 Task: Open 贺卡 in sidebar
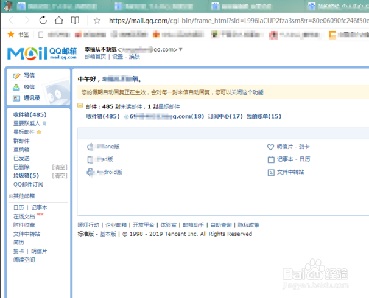tap(19, 251)
